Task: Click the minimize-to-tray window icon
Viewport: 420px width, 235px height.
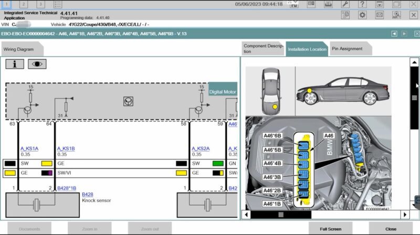Action: (379, 4)
